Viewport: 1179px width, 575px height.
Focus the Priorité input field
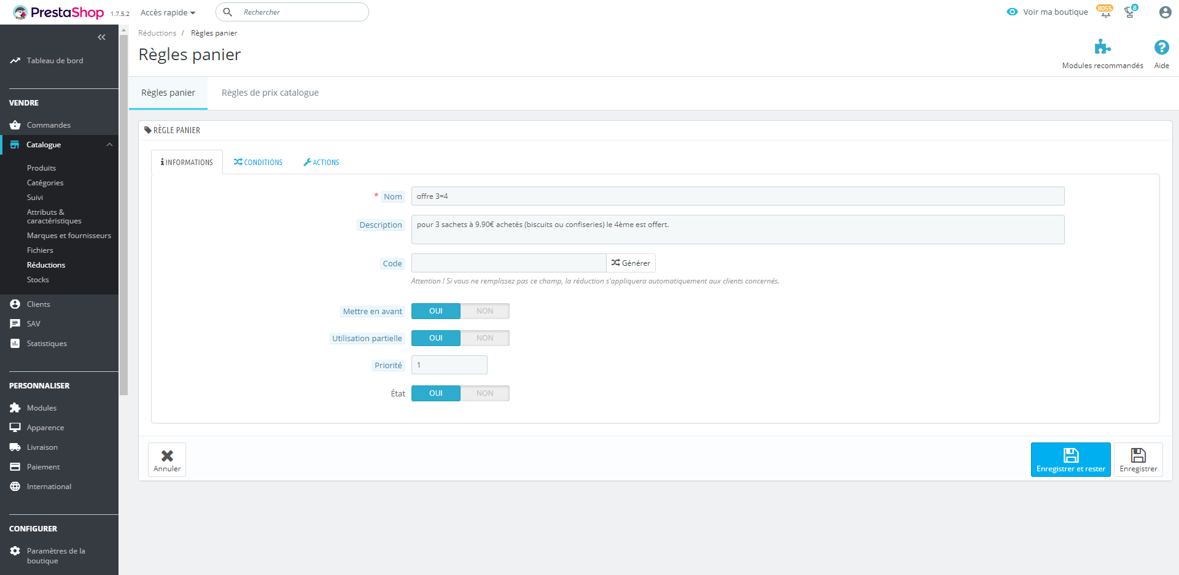(449, 365)
